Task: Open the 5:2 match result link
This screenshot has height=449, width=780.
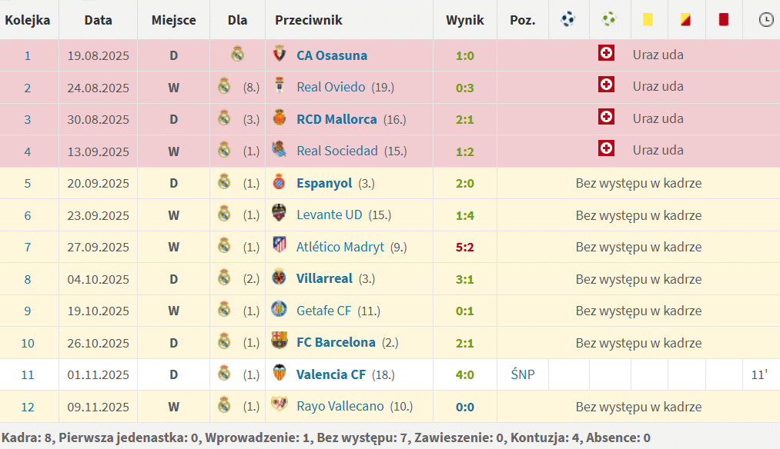Action: pyautogui.click(x=464, y=247)
